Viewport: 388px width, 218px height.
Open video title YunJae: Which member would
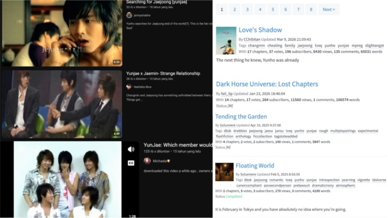coord(178,145)
